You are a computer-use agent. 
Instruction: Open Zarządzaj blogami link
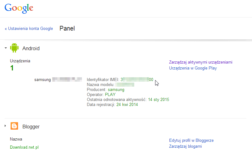pyautogui.click(x=185, y=146)
